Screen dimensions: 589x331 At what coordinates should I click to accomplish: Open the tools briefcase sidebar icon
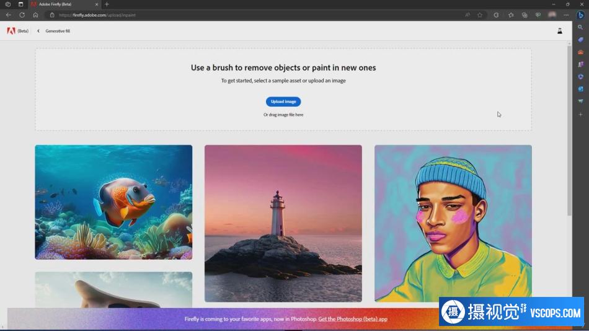[x=580, y=52]
